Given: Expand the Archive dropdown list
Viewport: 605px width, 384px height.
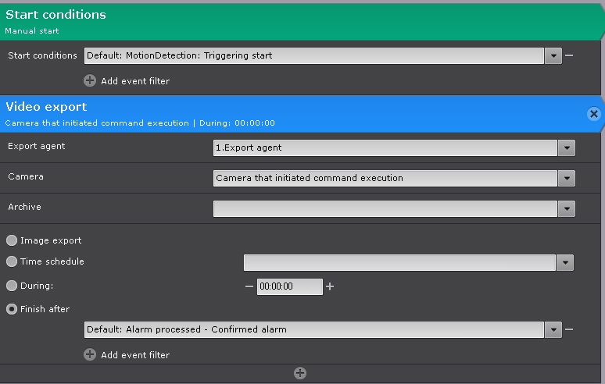Looking at the screenshot, I should click(567, 208).
